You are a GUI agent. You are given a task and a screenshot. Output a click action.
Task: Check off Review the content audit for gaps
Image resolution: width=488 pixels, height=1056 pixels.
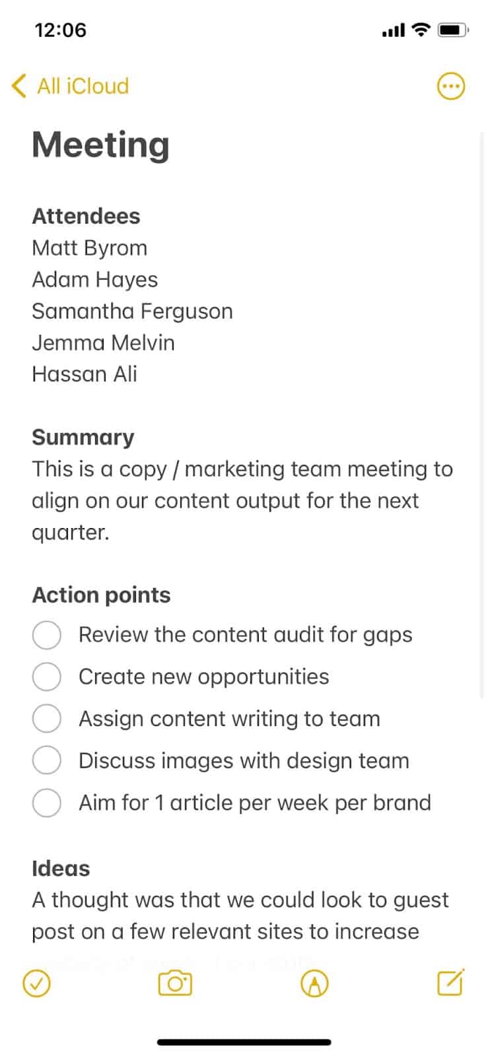coord(46,634)
